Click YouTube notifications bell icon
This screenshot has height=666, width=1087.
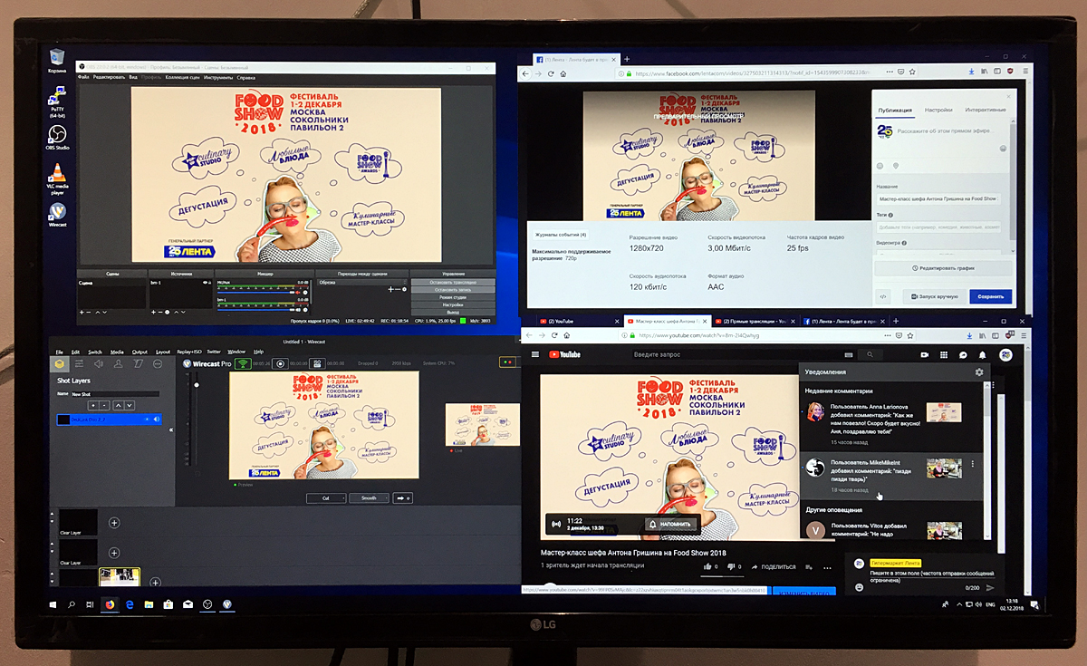pos(983,355)
